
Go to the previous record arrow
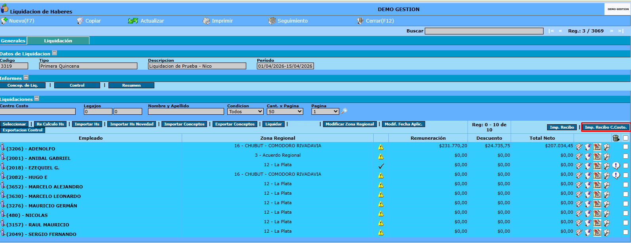point(560,31)
